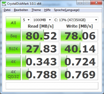The height and width of the screenshot is (94, 104).
Task: Open the test run count dropdown showing 5
Action: [x=26, y=20]
